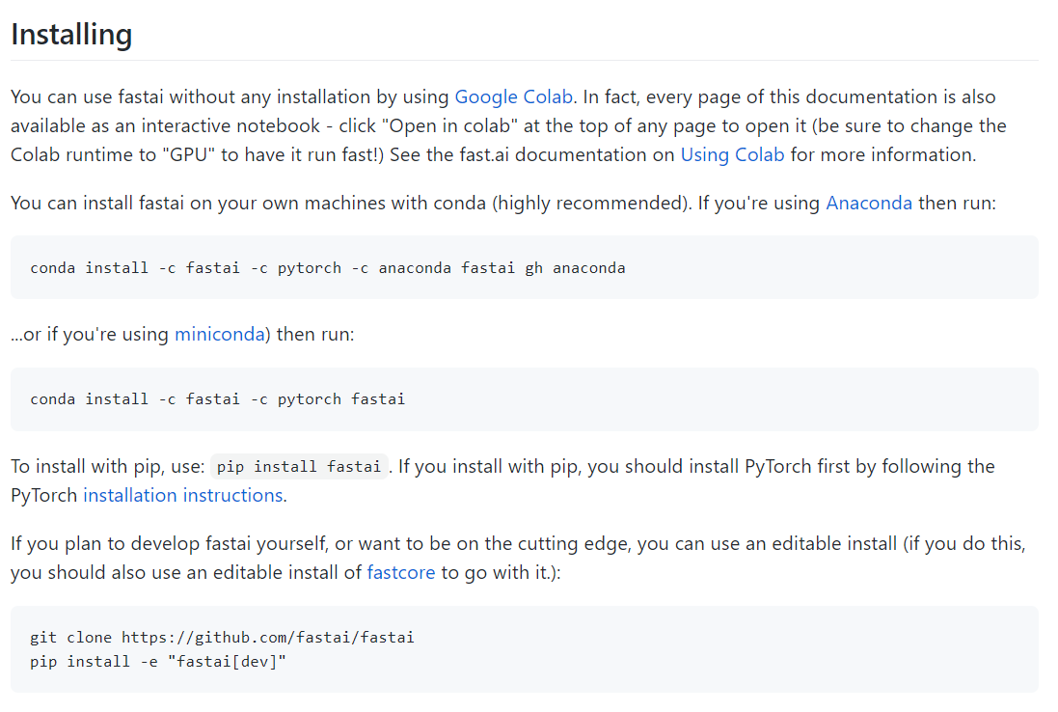This screenshot has width=1058, height=712.
Task: Click the inline pip install fastai code
Action: pyautogui.click(x=298, y=467)
